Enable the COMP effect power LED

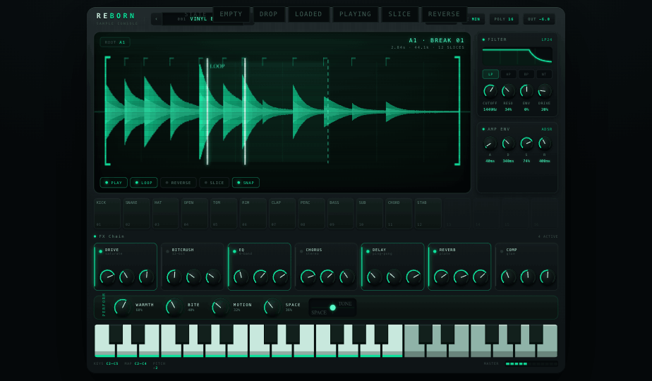point(502,251)
